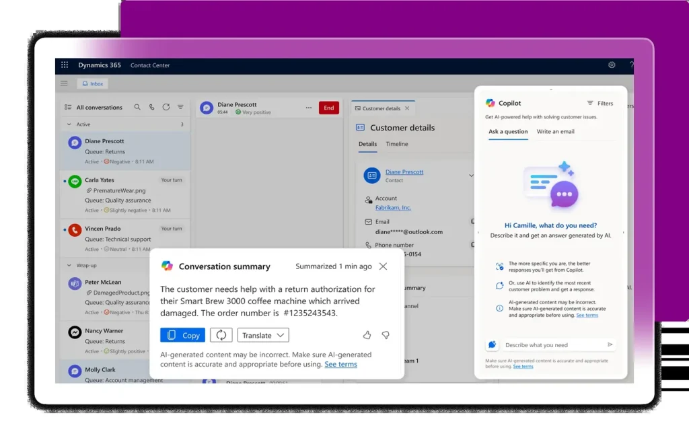Screen dimensions: 689x442
Task: Open the Timeline tab
Action: click(x=397, y=144)
